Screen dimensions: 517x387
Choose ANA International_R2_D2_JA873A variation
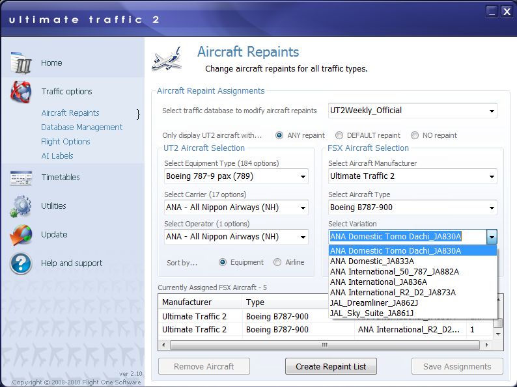(413, 293)
